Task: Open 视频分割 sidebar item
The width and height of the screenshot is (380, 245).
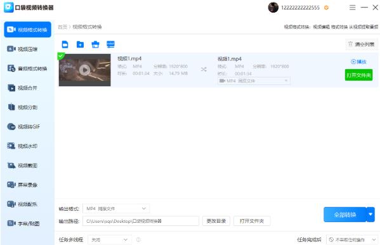Action: tap(22, 107)
